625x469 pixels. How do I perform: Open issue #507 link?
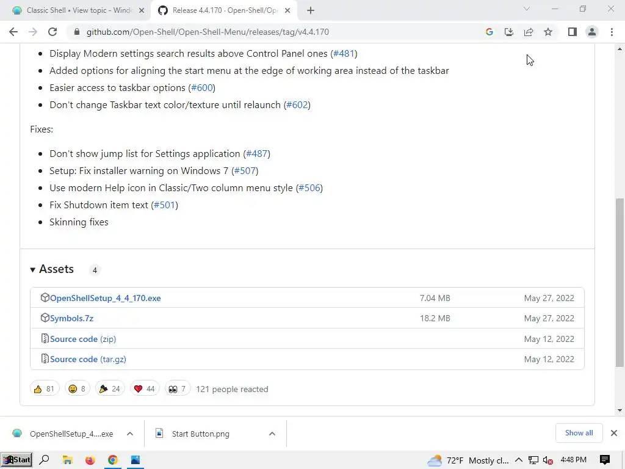pyautogui.click(x=245, y=171)
